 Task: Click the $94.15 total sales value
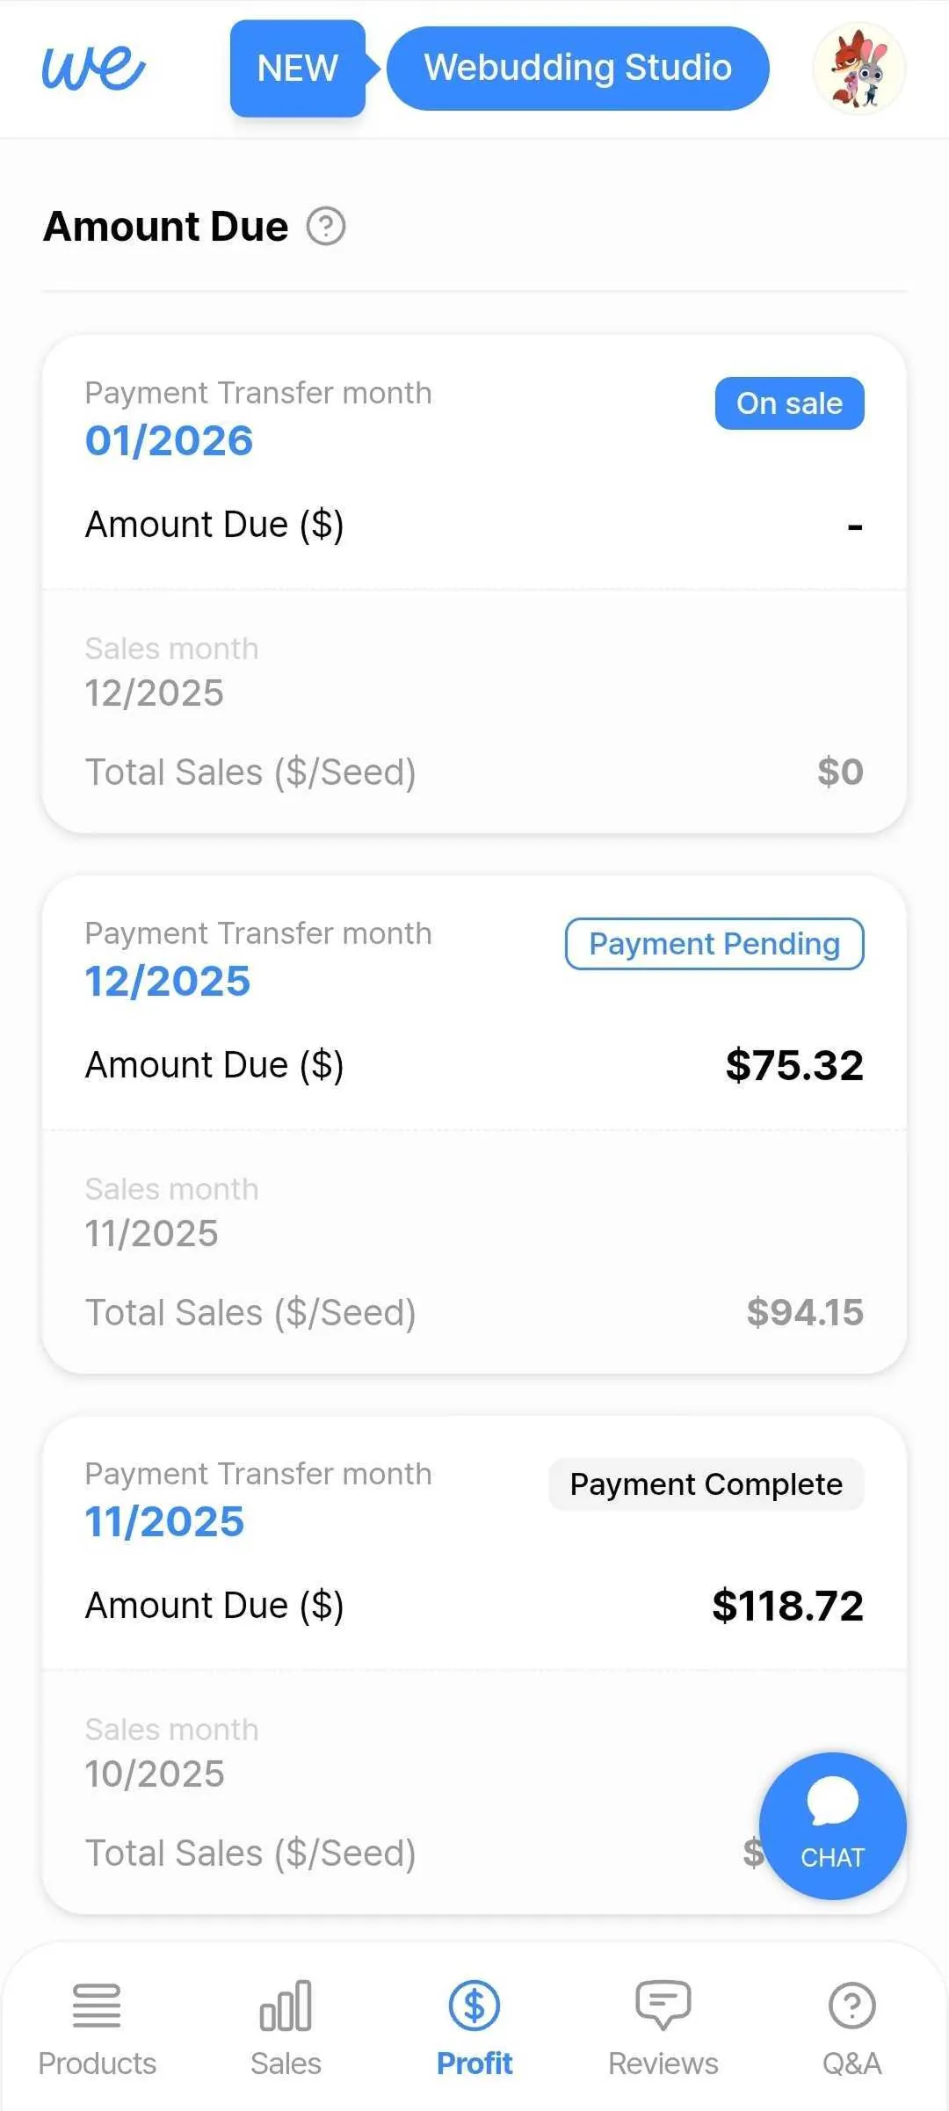tap(805, 1312)
